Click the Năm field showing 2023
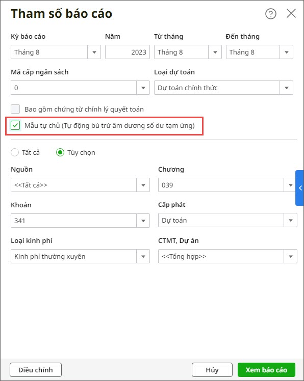This screenshot has height=381, width=304. 128,52
